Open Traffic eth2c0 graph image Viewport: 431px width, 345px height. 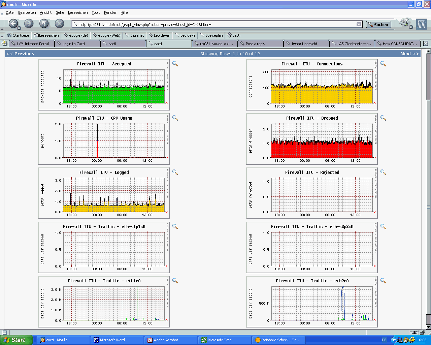pos(312,302)
